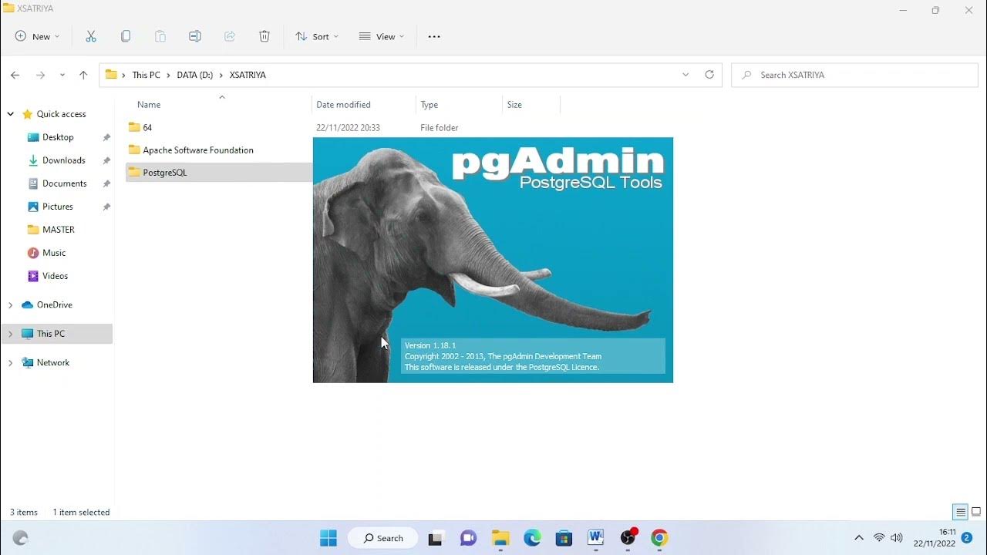Expand address bar history dropdown
The height and width of the screenshot is (555, 987).
(686, 75)
